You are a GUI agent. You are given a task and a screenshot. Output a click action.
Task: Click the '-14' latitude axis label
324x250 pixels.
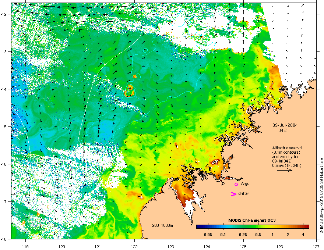point(4,89)
